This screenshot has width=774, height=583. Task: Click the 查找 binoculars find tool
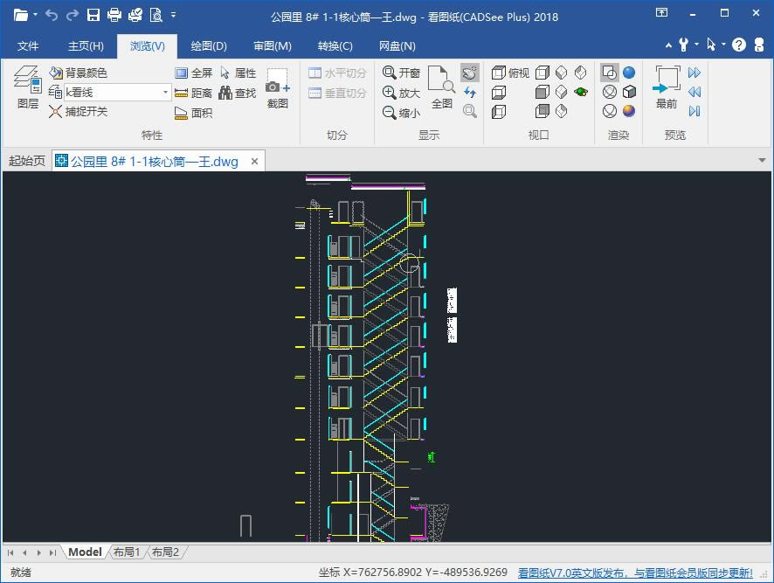[236, 93]
